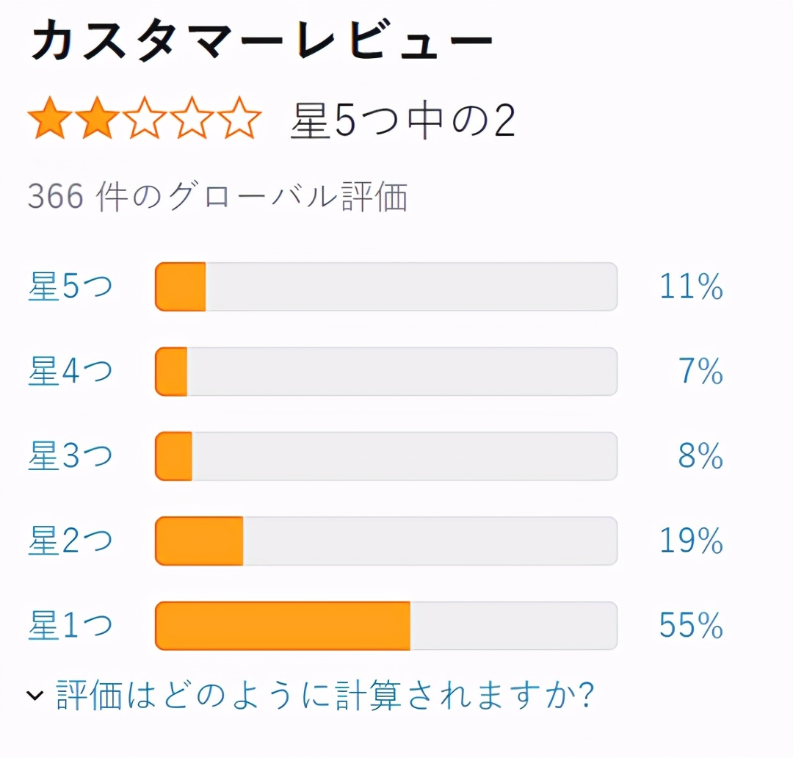Select the 2-star histogram bar

[x=386, y=541]
